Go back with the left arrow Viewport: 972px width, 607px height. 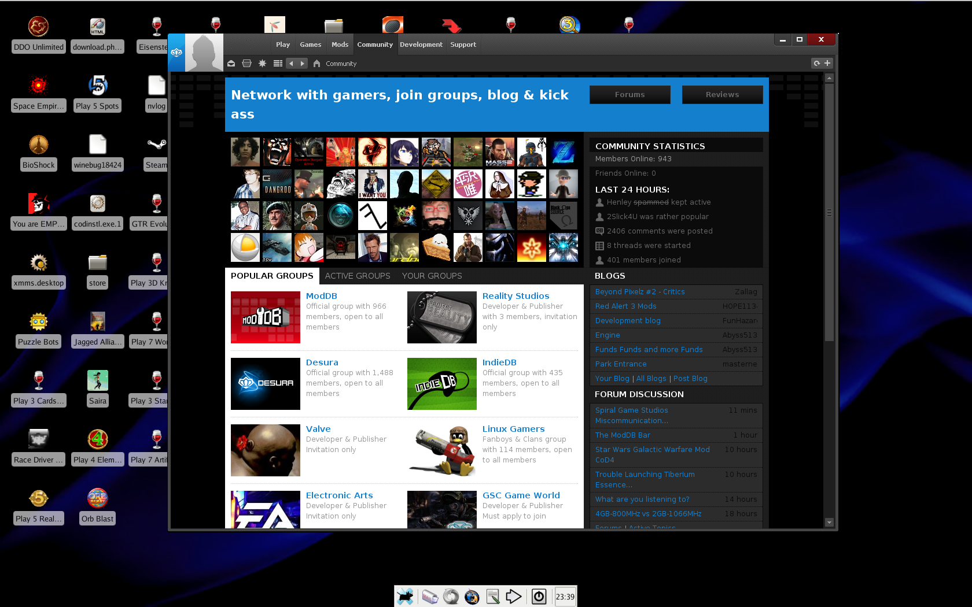[x=291, y=64]
